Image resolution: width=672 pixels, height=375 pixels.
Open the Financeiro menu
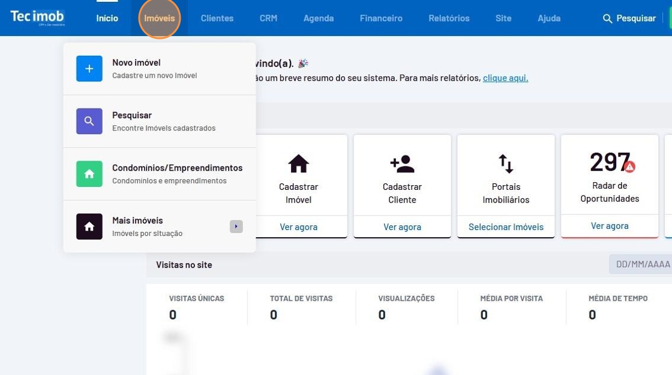(381, 18)
